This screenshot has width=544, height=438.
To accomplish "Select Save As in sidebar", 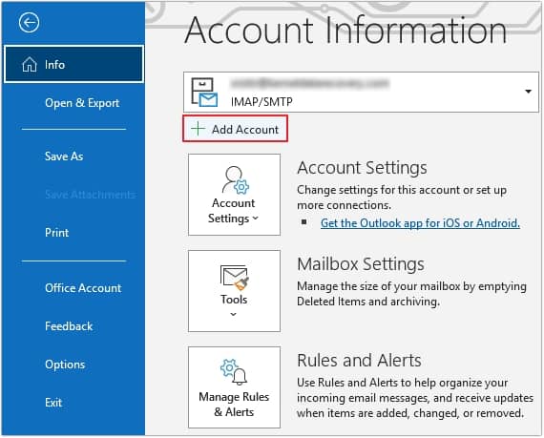I will [x=64, y=156].
